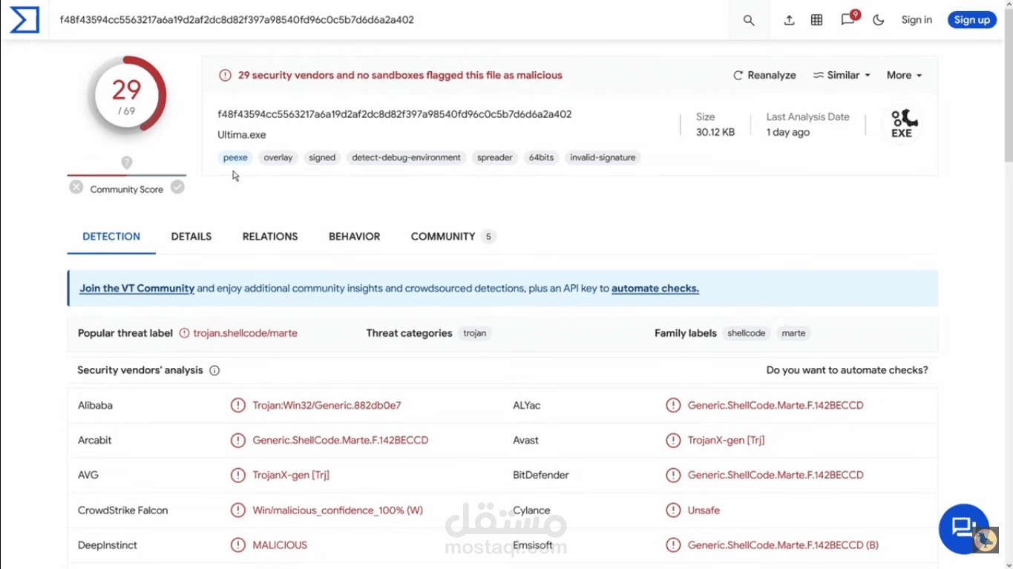Open the apps grid icon

(816, 20)
